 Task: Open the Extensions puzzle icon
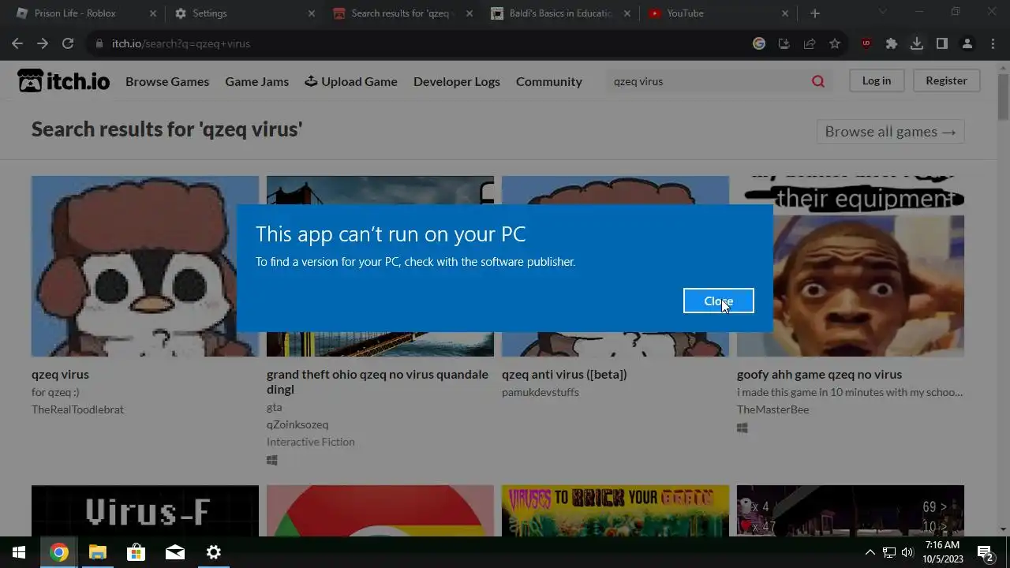click(892, 43)
